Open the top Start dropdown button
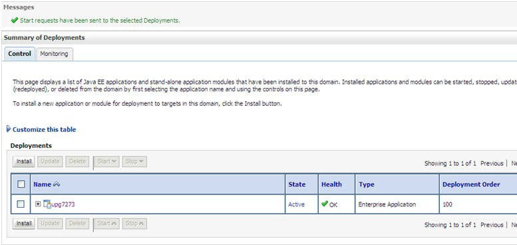 tap(106, 162)
